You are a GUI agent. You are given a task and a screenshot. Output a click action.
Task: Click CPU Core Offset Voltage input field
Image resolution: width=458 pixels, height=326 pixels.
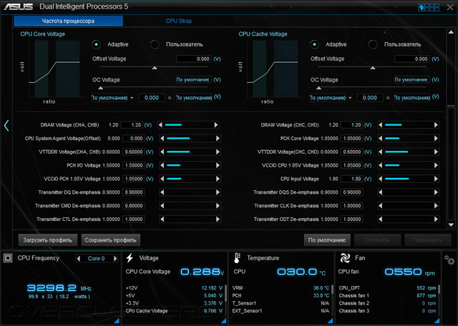click(194, 59)
